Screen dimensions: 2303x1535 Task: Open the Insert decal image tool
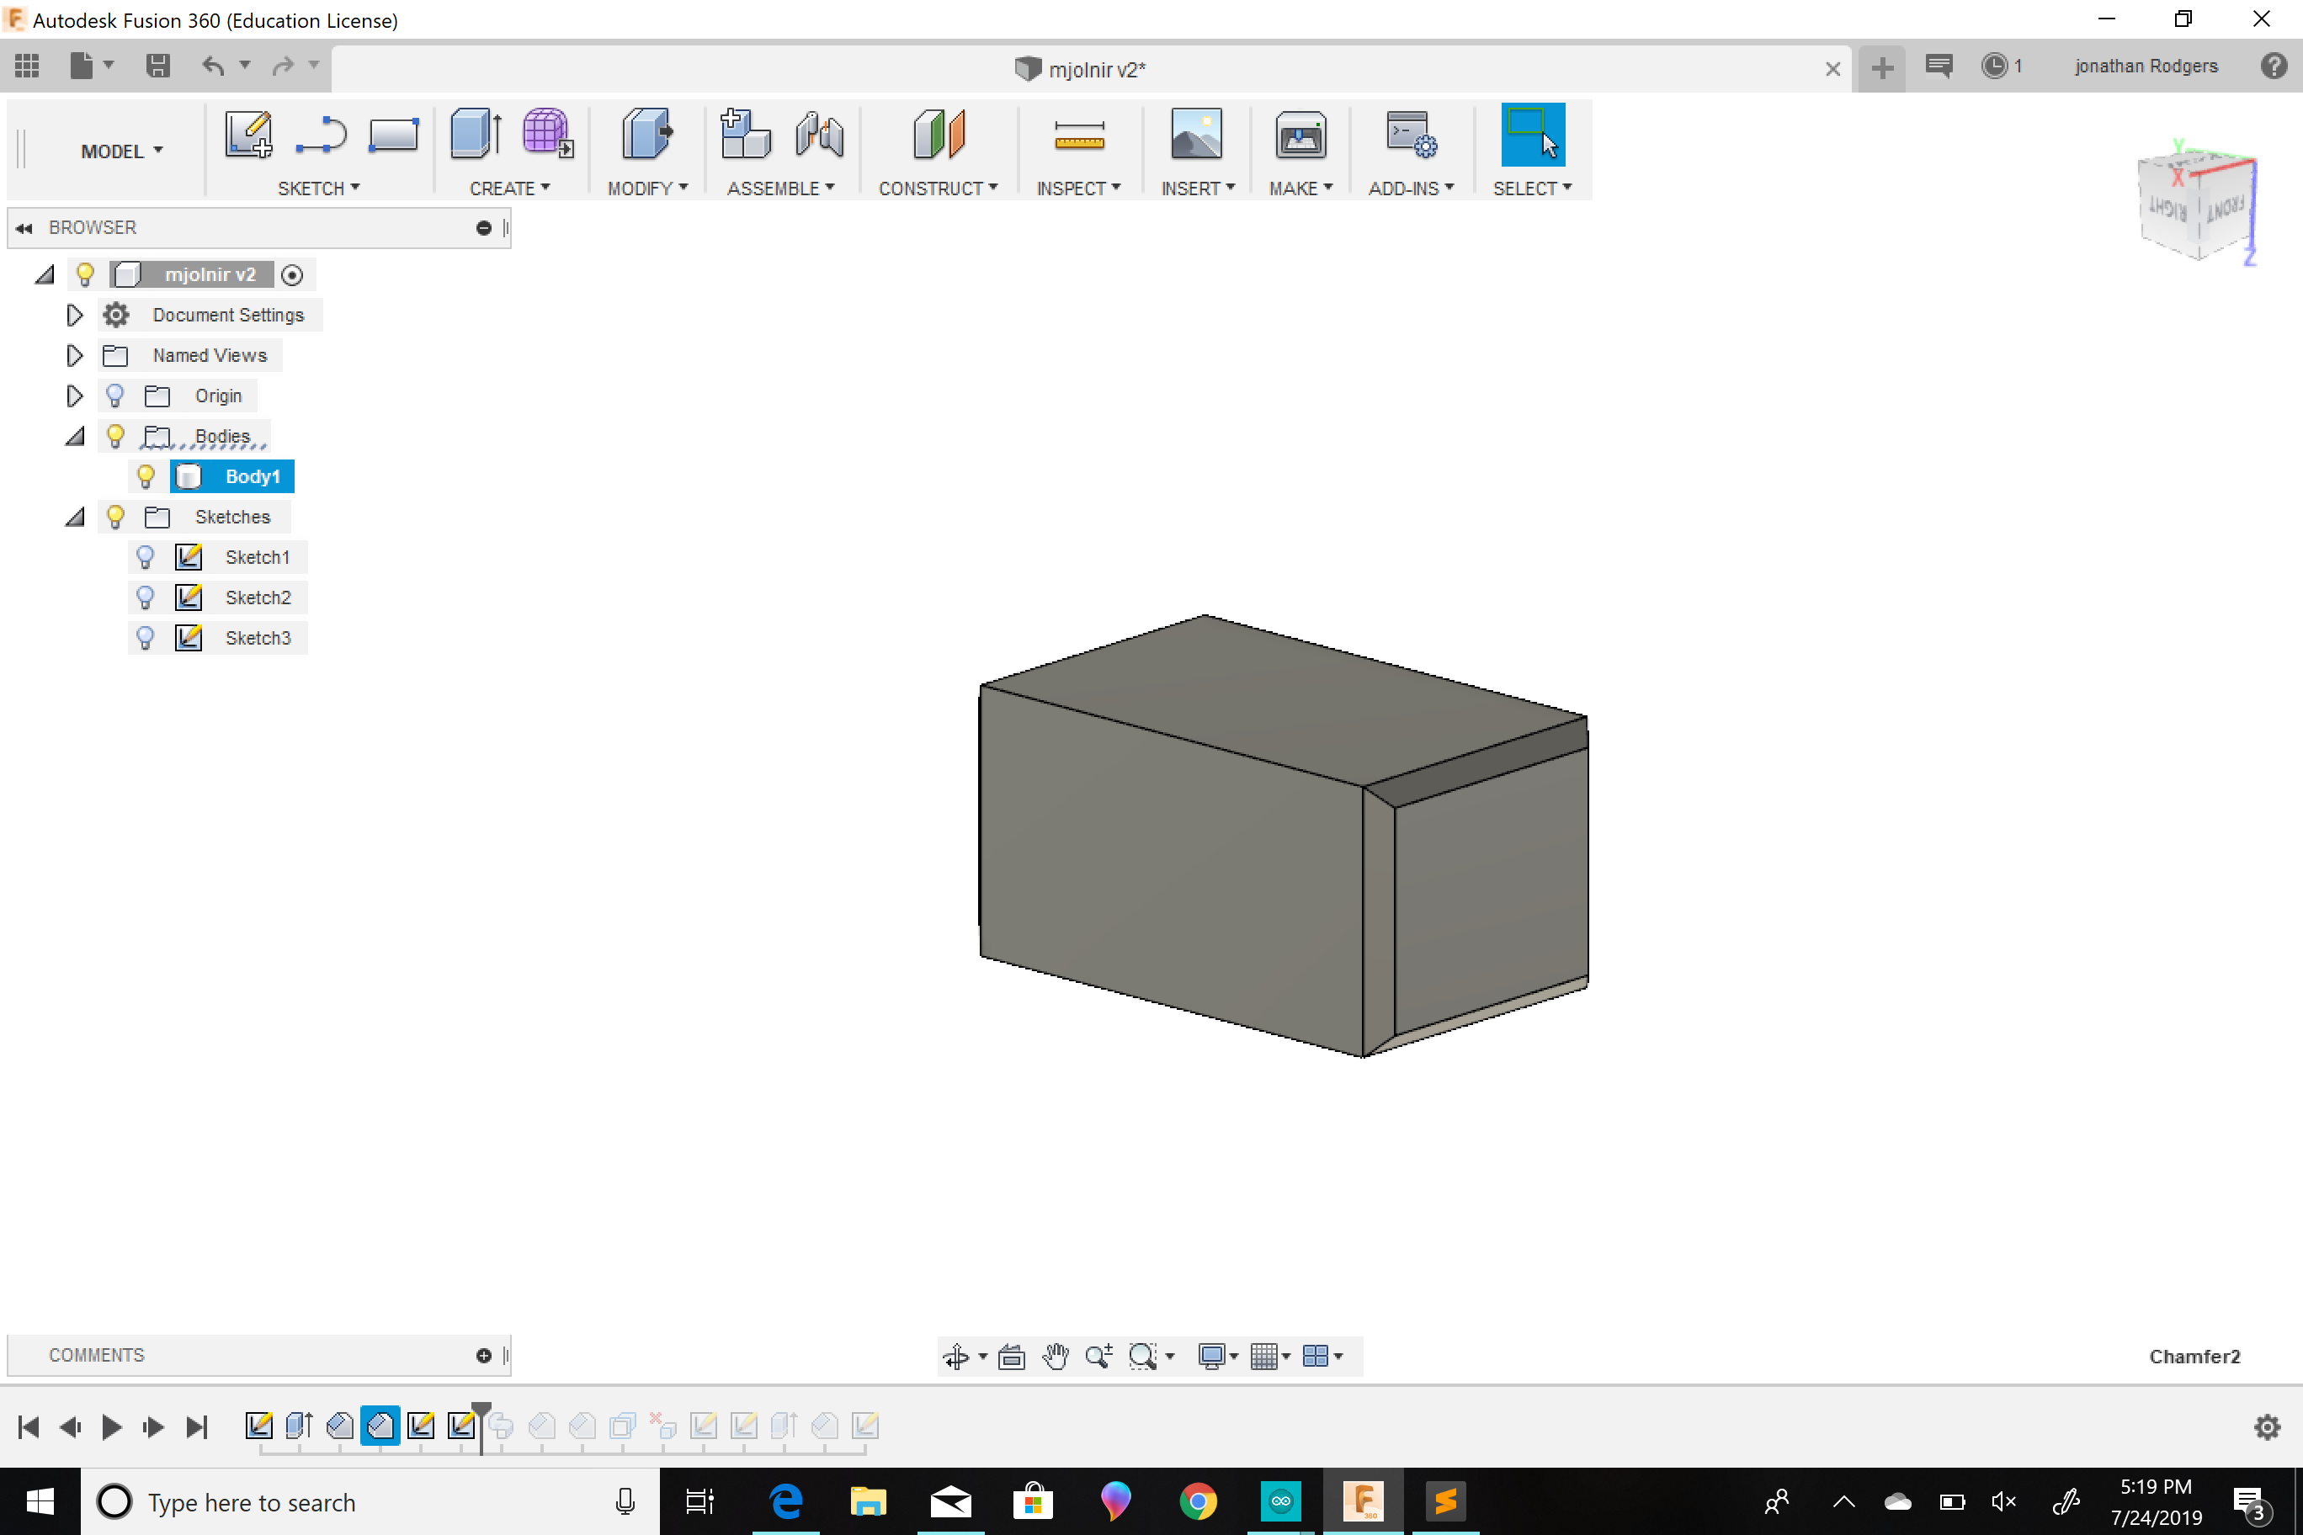click(1197, 134)
